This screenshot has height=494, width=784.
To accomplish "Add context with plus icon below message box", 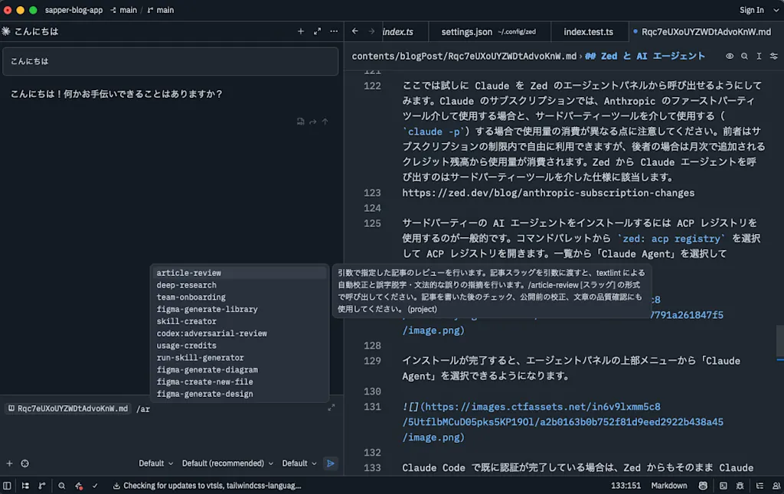I will click(9, 463).
